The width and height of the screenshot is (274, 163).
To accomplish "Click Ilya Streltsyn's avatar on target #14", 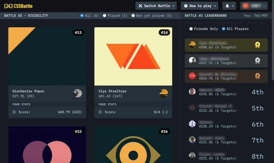I will coord(164,93).
